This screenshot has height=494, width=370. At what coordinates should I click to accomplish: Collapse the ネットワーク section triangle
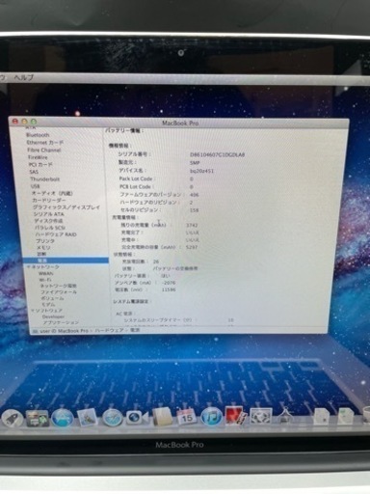(x=28, y=267)
